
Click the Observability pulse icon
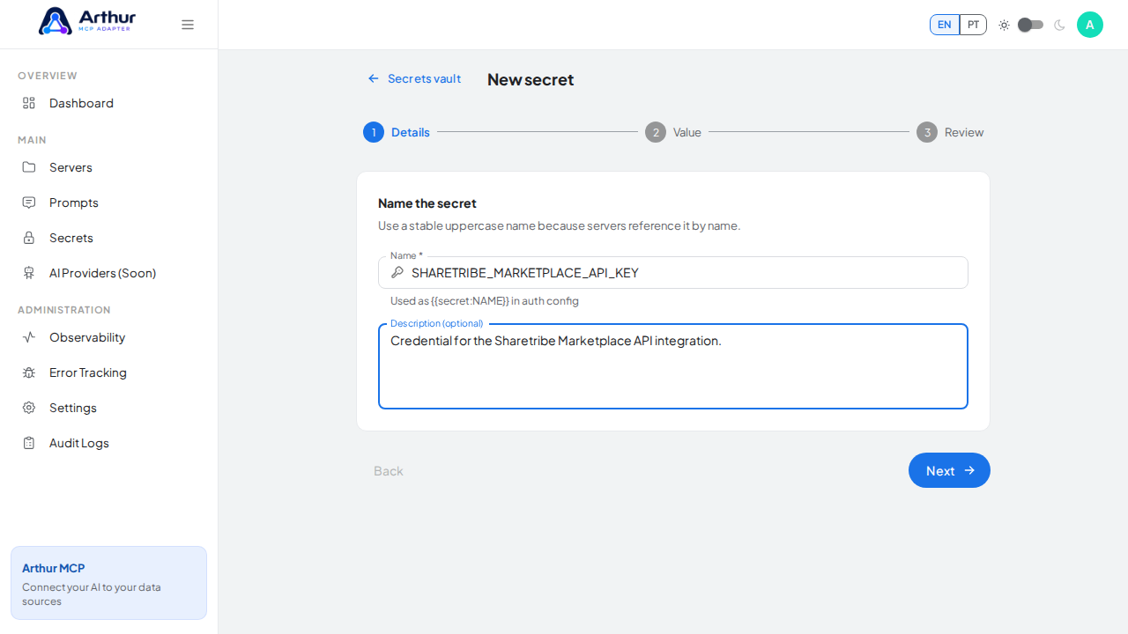pyautogui.click(x=29, y=337)
